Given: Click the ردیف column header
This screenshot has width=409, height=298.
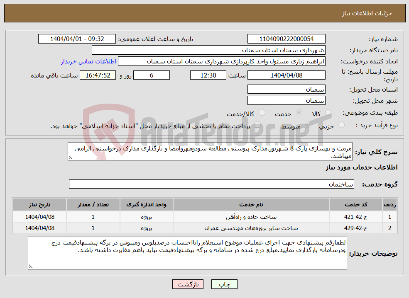Looking at the screenshot, I should [390, 205].
